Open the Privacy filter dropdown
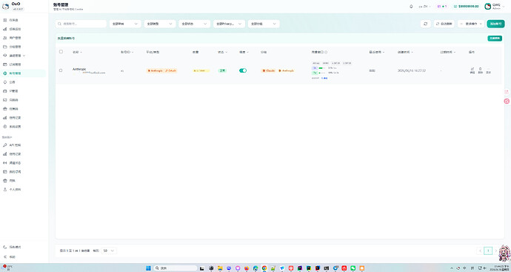 tap(229, 24)
